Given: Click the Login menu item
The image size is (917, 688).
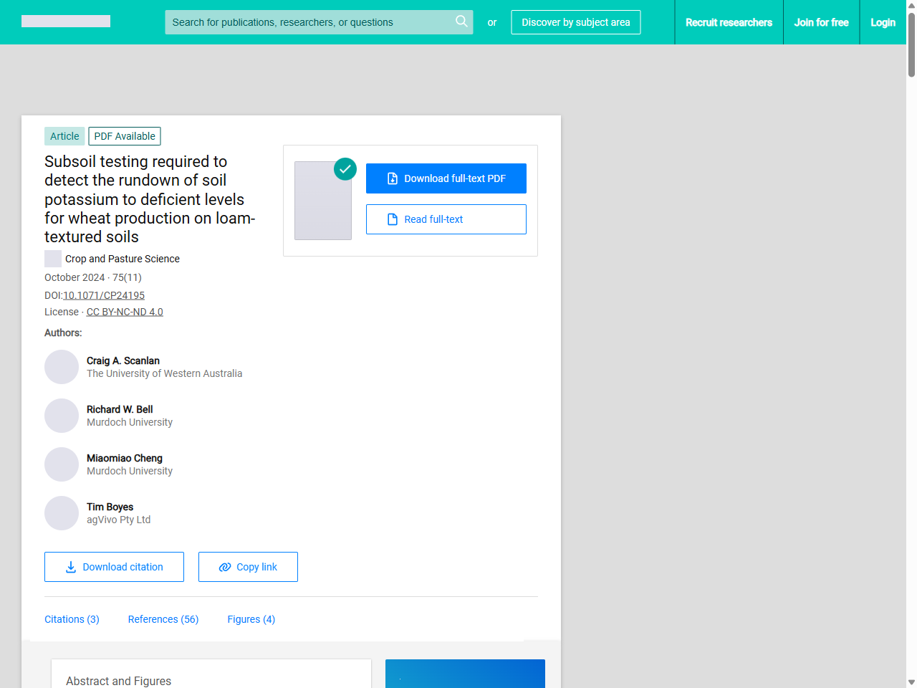Looking at the screenshot, I should [883, 22].
